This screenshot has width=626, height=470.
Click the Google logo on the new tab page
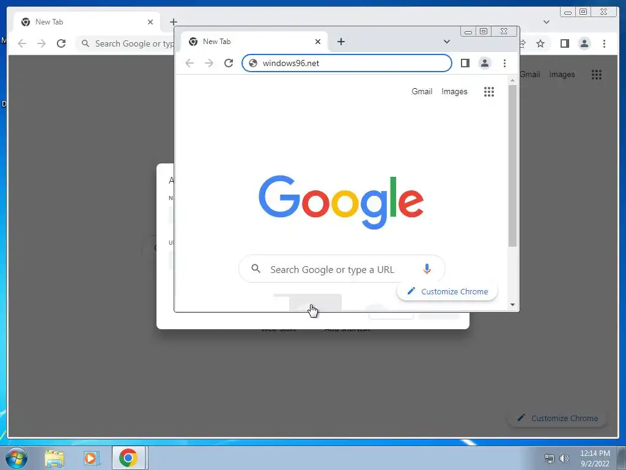[341, 202]
